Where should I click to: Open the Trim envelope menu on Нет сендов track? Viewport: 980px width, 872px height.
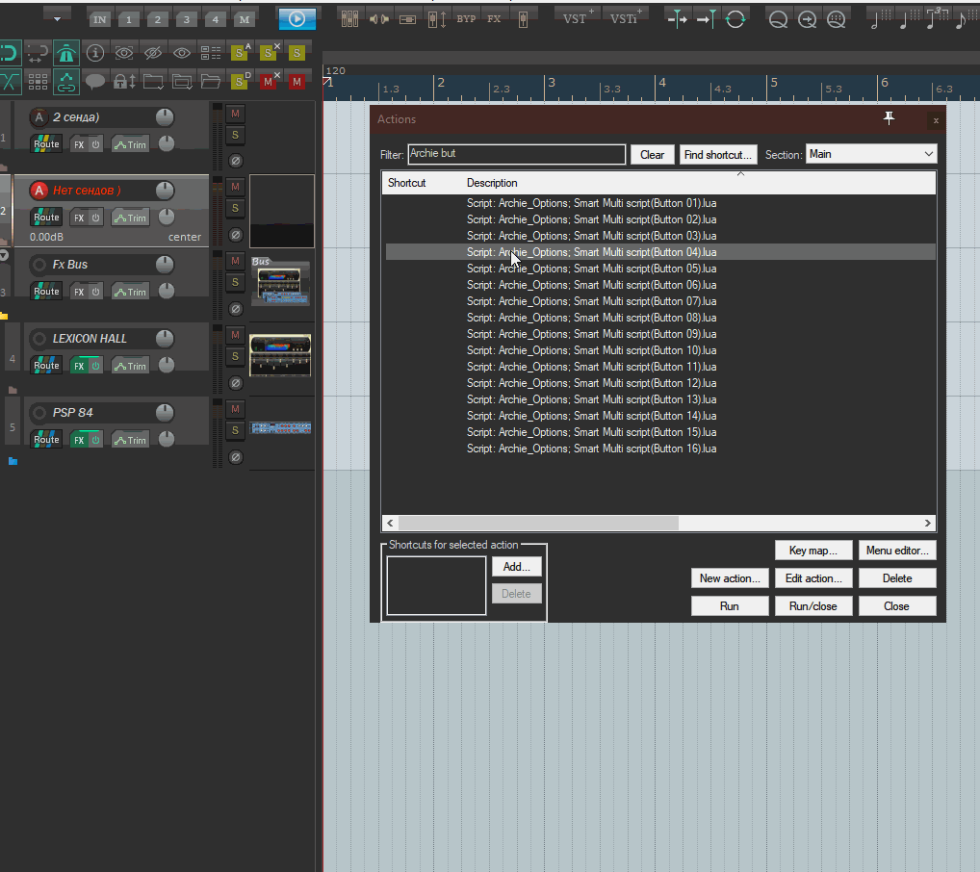click(x=130, y=218)
